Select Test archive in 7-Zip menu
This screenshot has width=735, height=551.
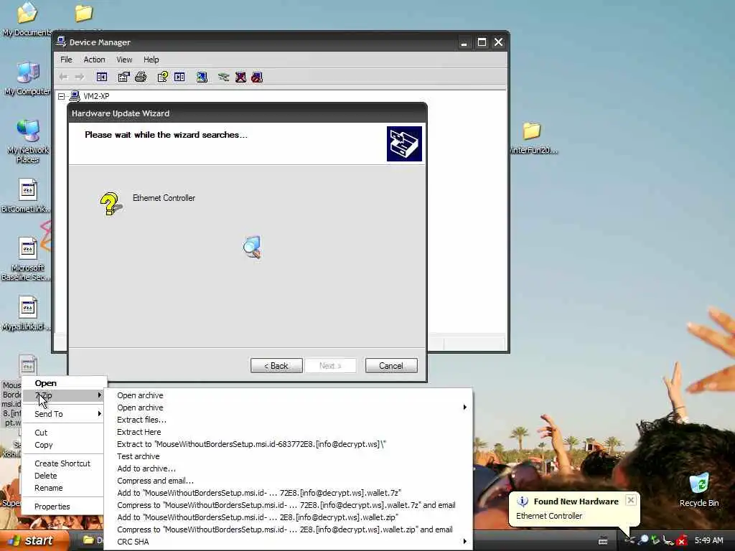pyautogui.click(x=287, y=456)
